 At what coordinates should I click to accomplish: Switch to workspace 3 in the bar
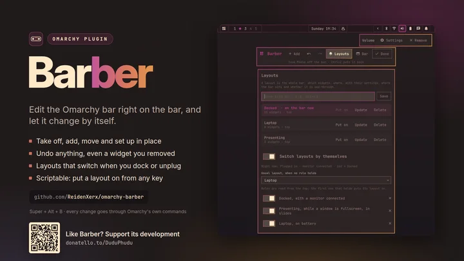click(x=246, y=29)
